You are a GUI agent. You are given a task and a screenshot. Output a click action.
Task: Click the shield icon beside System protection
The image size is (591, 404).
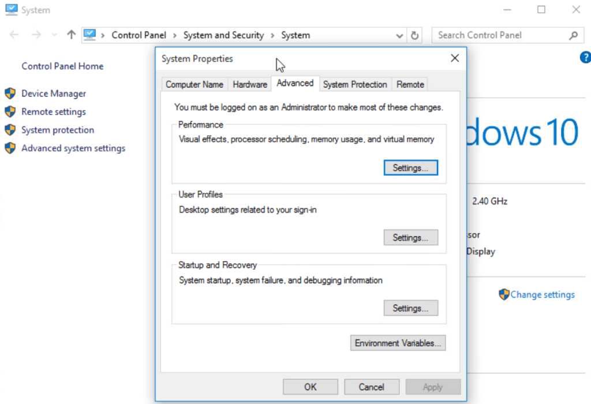tap(10, 130)
